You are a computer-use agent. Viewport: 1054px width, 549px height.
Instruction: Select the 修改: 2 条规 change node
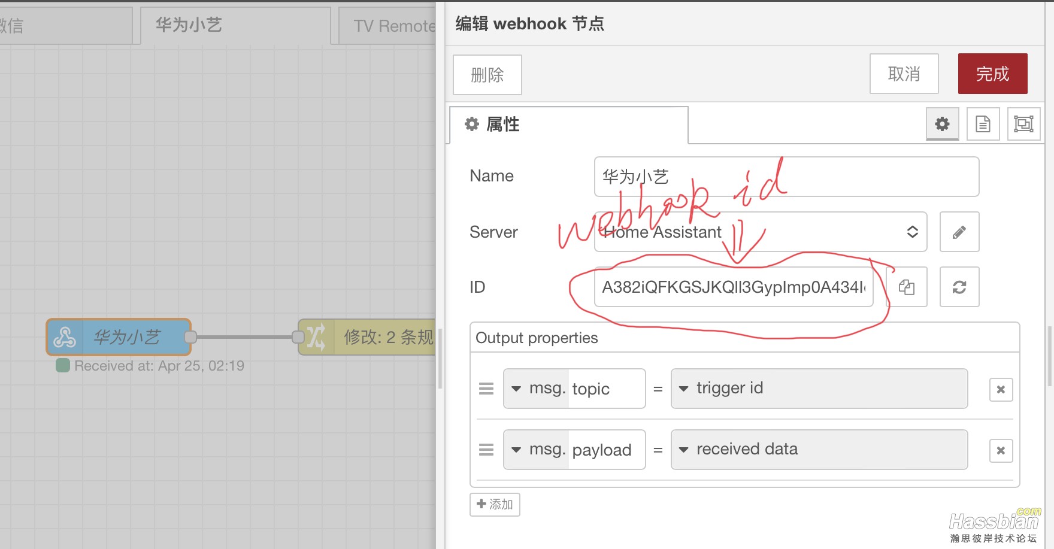pyautogui.click(x=367, y=337)
